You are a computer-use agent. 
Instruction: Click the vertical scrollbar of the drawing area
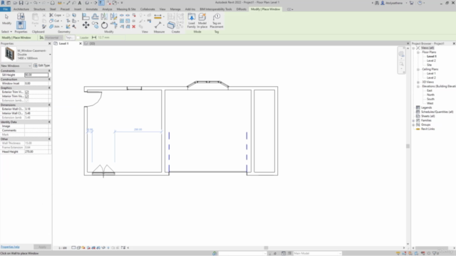(408, 146)
